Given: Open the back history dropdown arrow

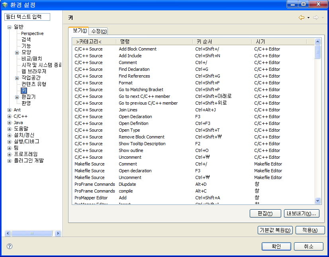Looking at the screenshot, I should coord(308,18).
